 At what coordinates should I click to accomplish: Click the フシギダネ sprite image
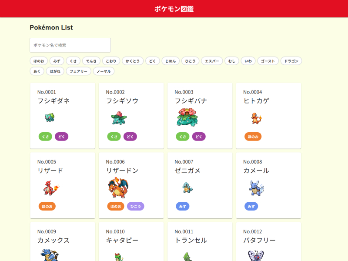(x=50, y=117)
